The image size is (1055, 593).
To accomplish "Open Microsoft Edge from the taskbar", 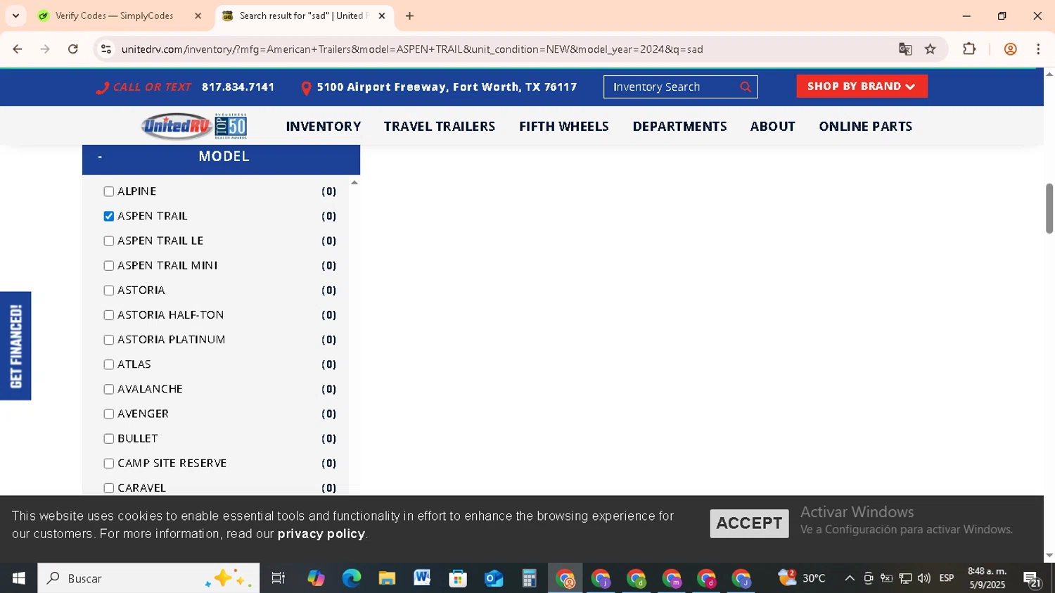I will click(351, 578).
